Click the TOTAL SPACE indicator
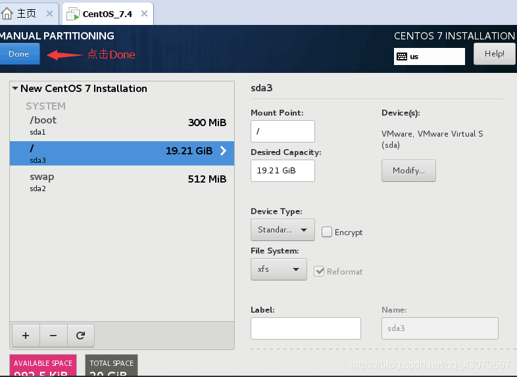 point(111,365)
